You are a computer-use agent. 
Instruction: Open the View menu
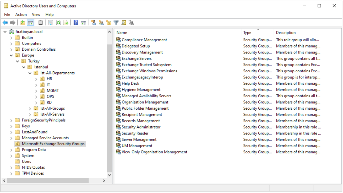[x=36, y=15]
